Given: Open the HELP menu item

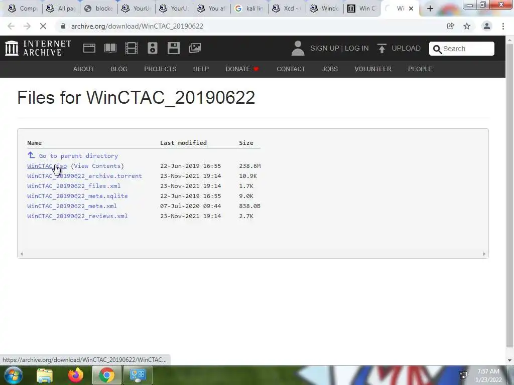Looking at the screenshot, I should click(x=201, y=69).
